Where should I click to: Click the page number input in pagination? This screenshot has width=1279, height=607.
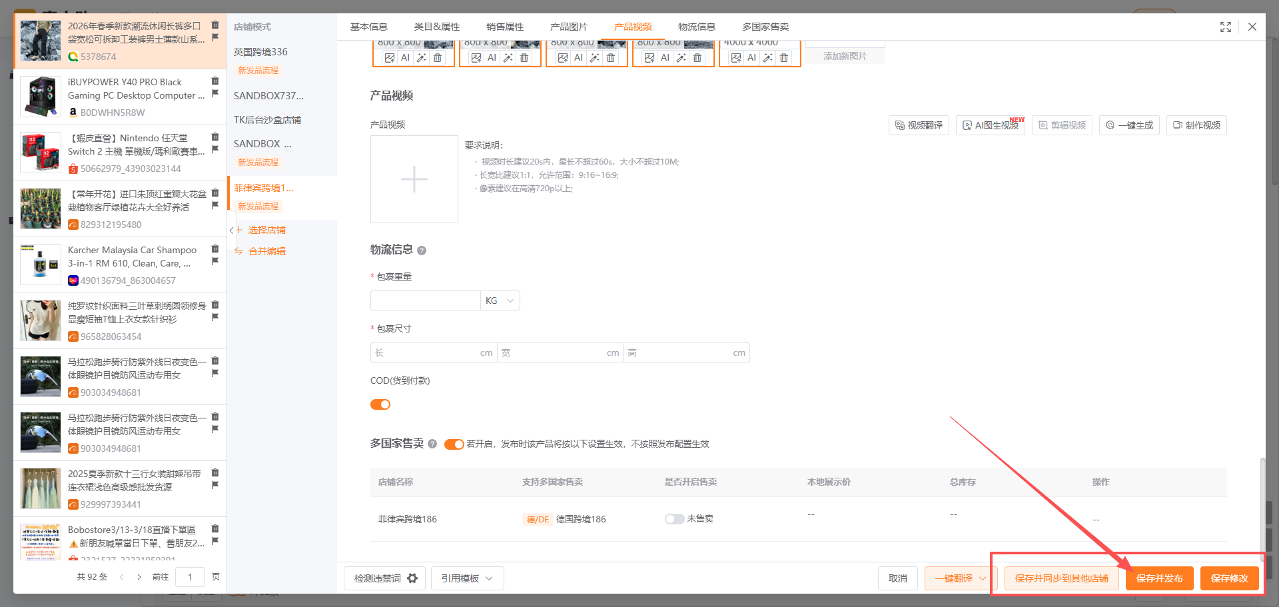(x=190, y=577)
